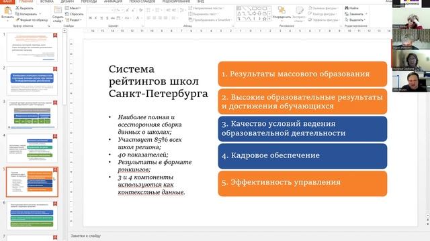
Task: Switch to the ДИЗАЙН tab
Action: pos(67,1)
